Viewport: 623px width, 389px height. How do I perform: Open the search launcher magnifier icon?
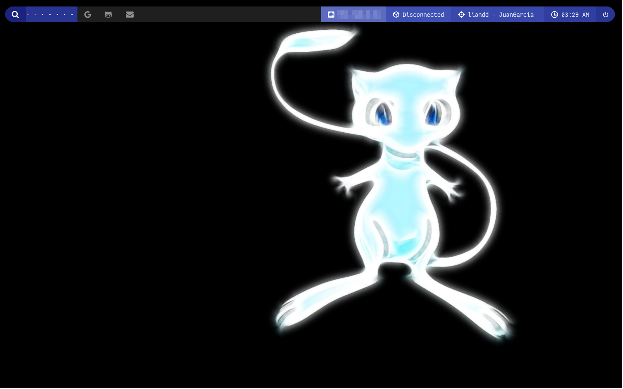pyautogui.click(x=15, y=15)
